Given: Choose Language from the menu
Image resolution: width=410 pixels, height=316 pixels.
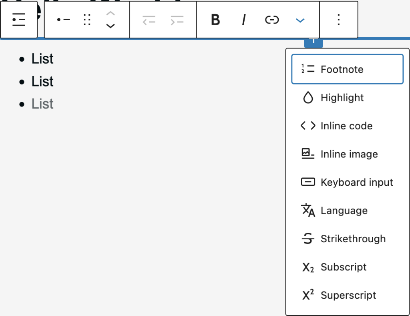Looking at the screenshot, I should (x=348, y=210).
